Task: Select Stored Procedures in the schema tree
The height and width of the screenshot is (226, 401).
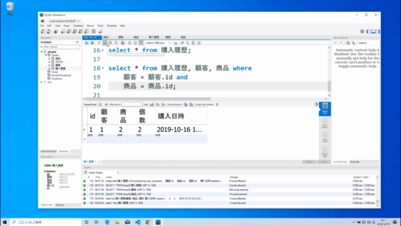Action: click(61, 75)
